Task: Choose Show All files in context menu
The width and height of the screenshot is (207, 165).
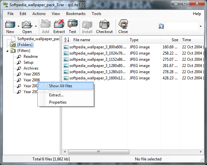Action: pyautogui.click(x=66, y=86)
